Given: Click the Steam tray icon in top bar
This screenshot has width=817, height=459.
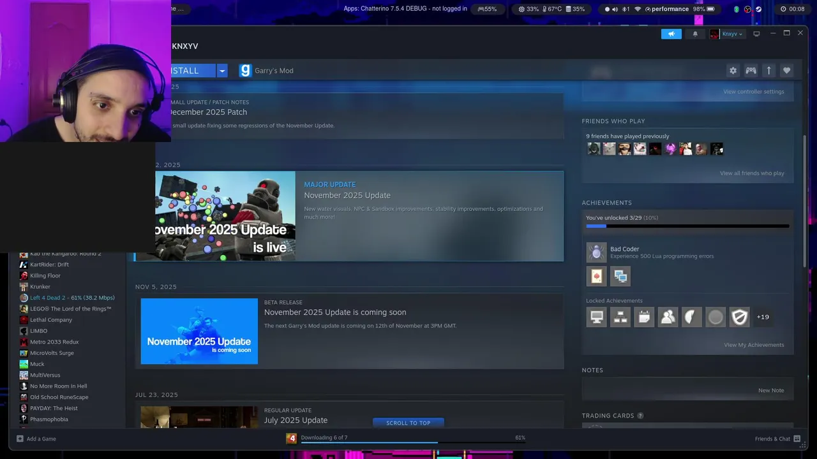Looking at the screenshot, I should click(758, 9).
